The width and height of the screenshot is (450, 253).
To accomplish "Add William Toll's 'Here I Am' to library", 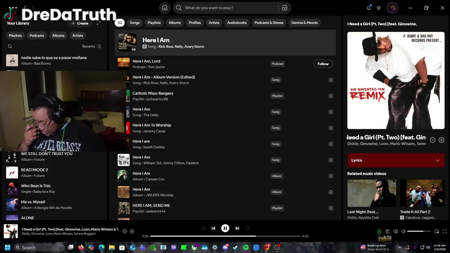I will click(x=330, y=160).
